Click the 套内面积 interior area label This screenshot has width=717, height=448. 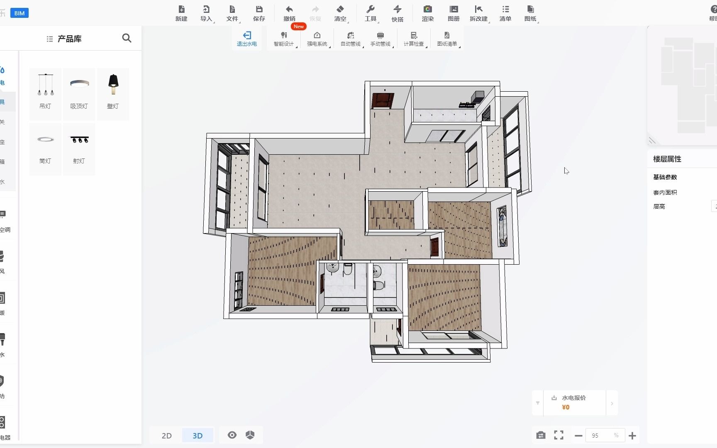pyautogui.click(x=665, y=192)
